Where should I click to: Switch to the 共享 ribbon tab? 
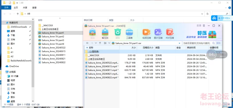click(x=25, y=8)
